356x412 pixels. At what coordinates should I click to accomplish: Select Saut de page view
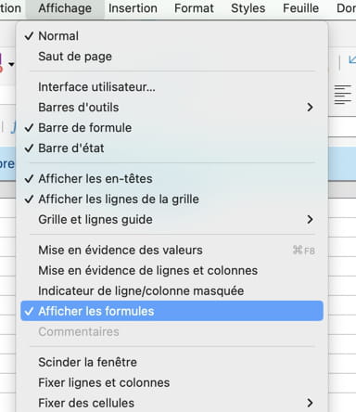point(172,57)
